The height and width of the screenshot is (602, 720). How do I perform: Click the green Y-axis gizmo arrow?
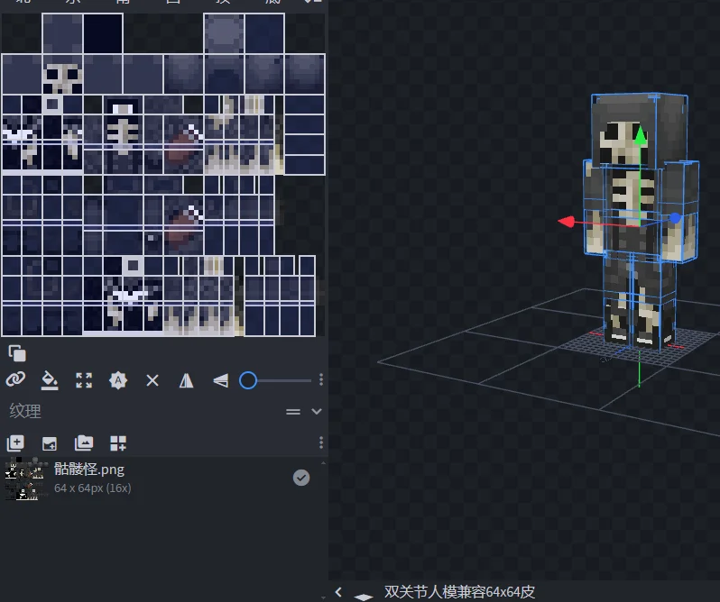coord(640,135)
